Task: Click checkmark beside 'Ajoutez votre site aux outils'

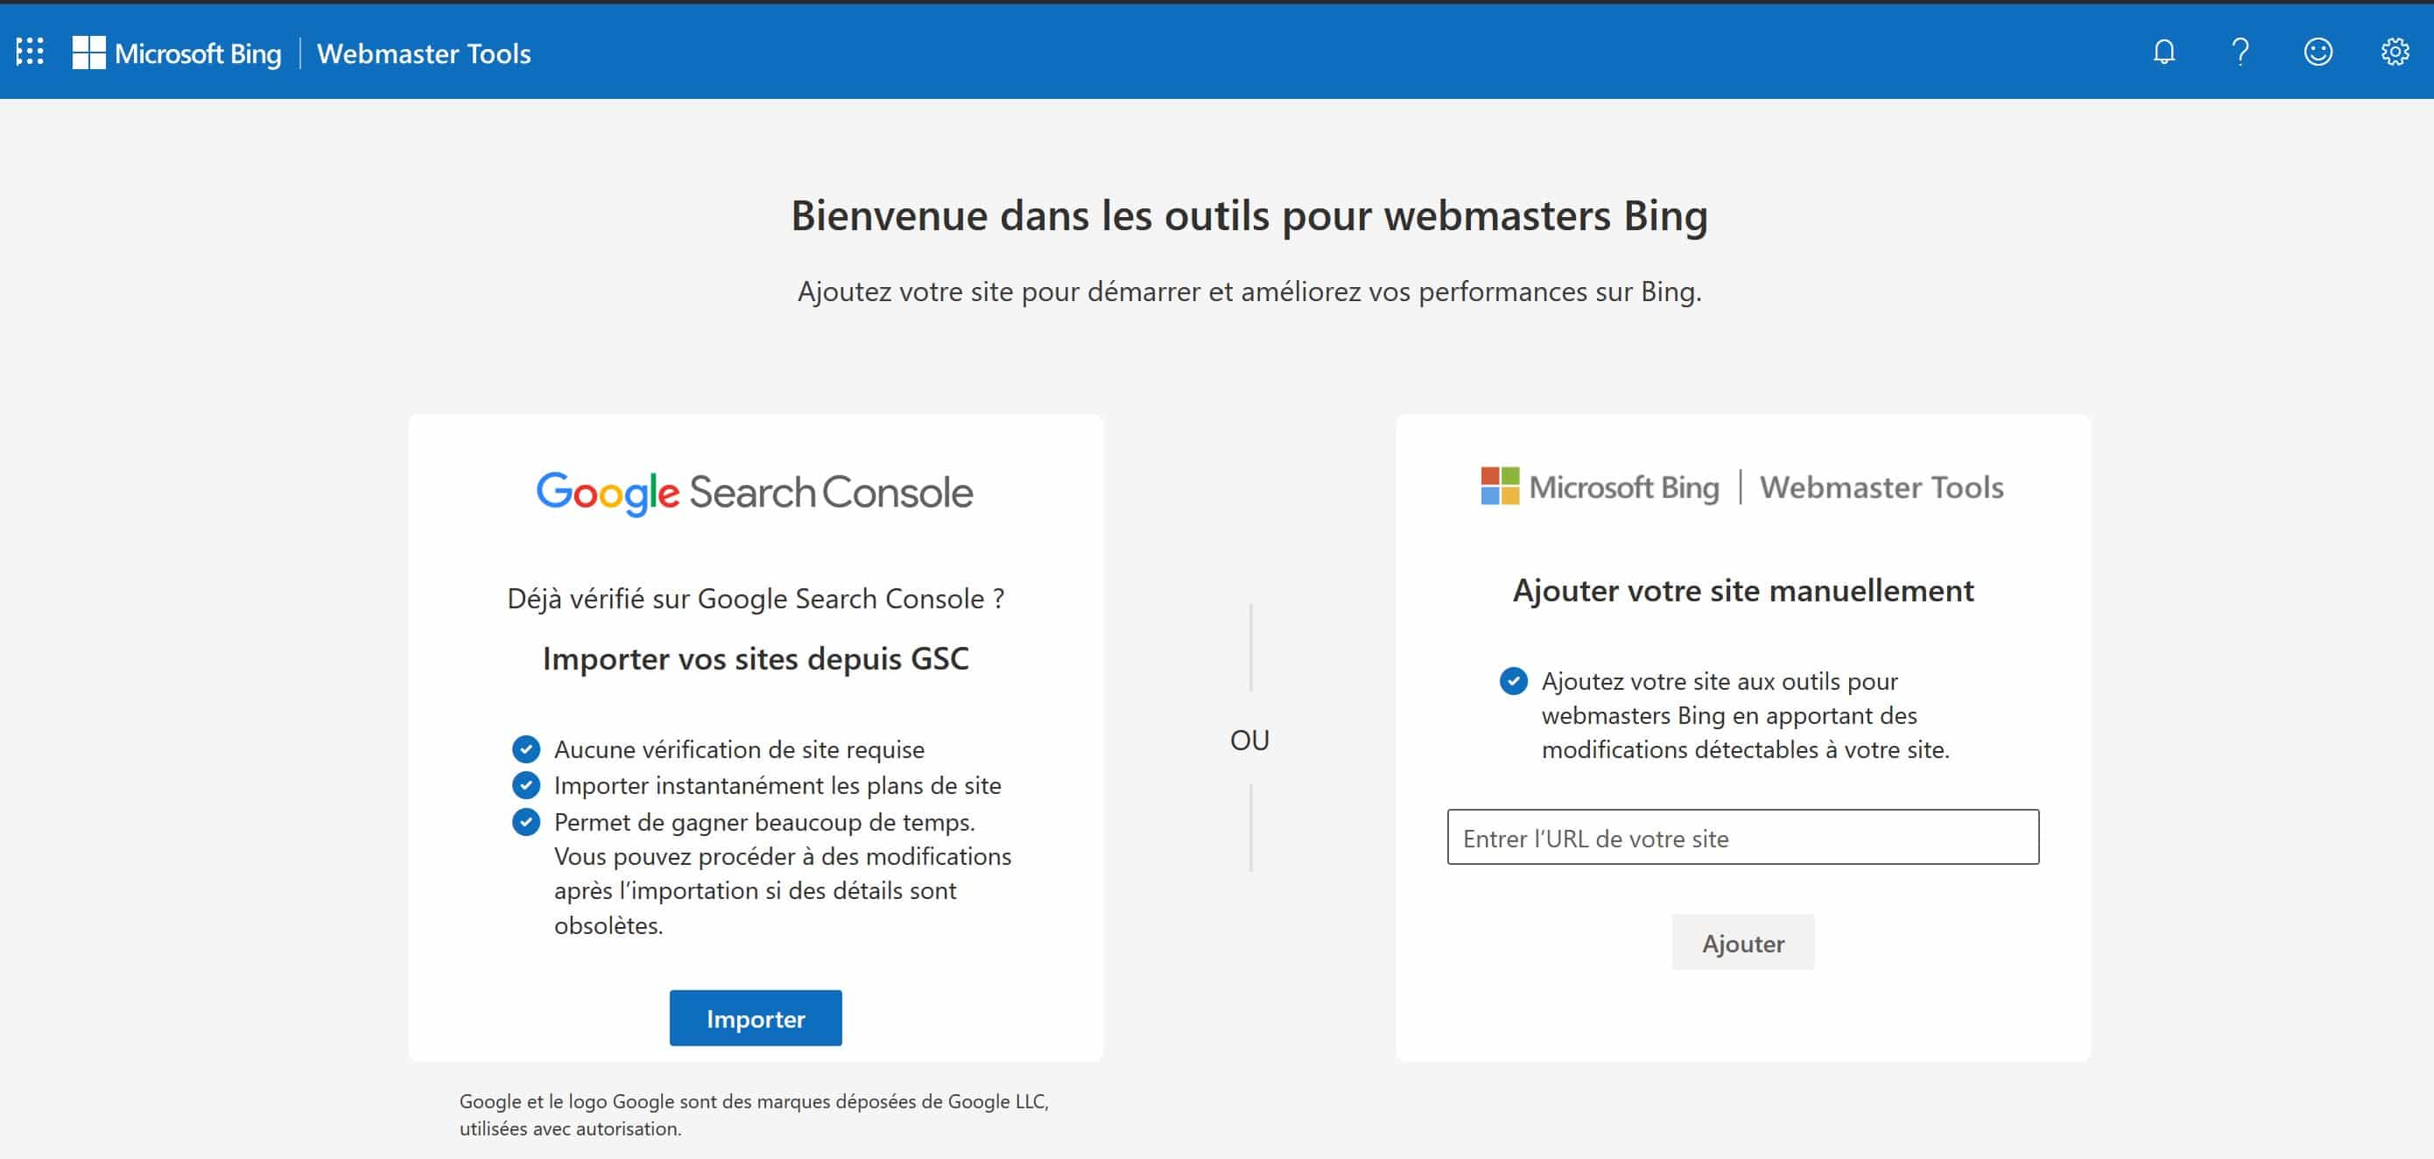Action: (1514, 681)
